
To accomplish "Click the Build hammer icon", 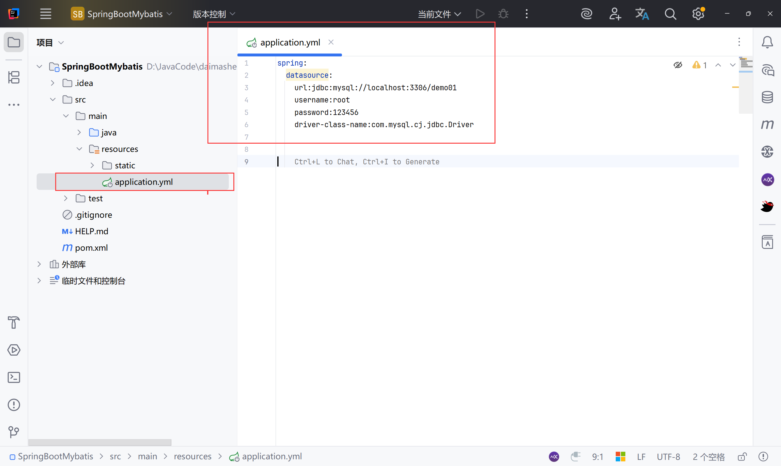I will point(14,322).
